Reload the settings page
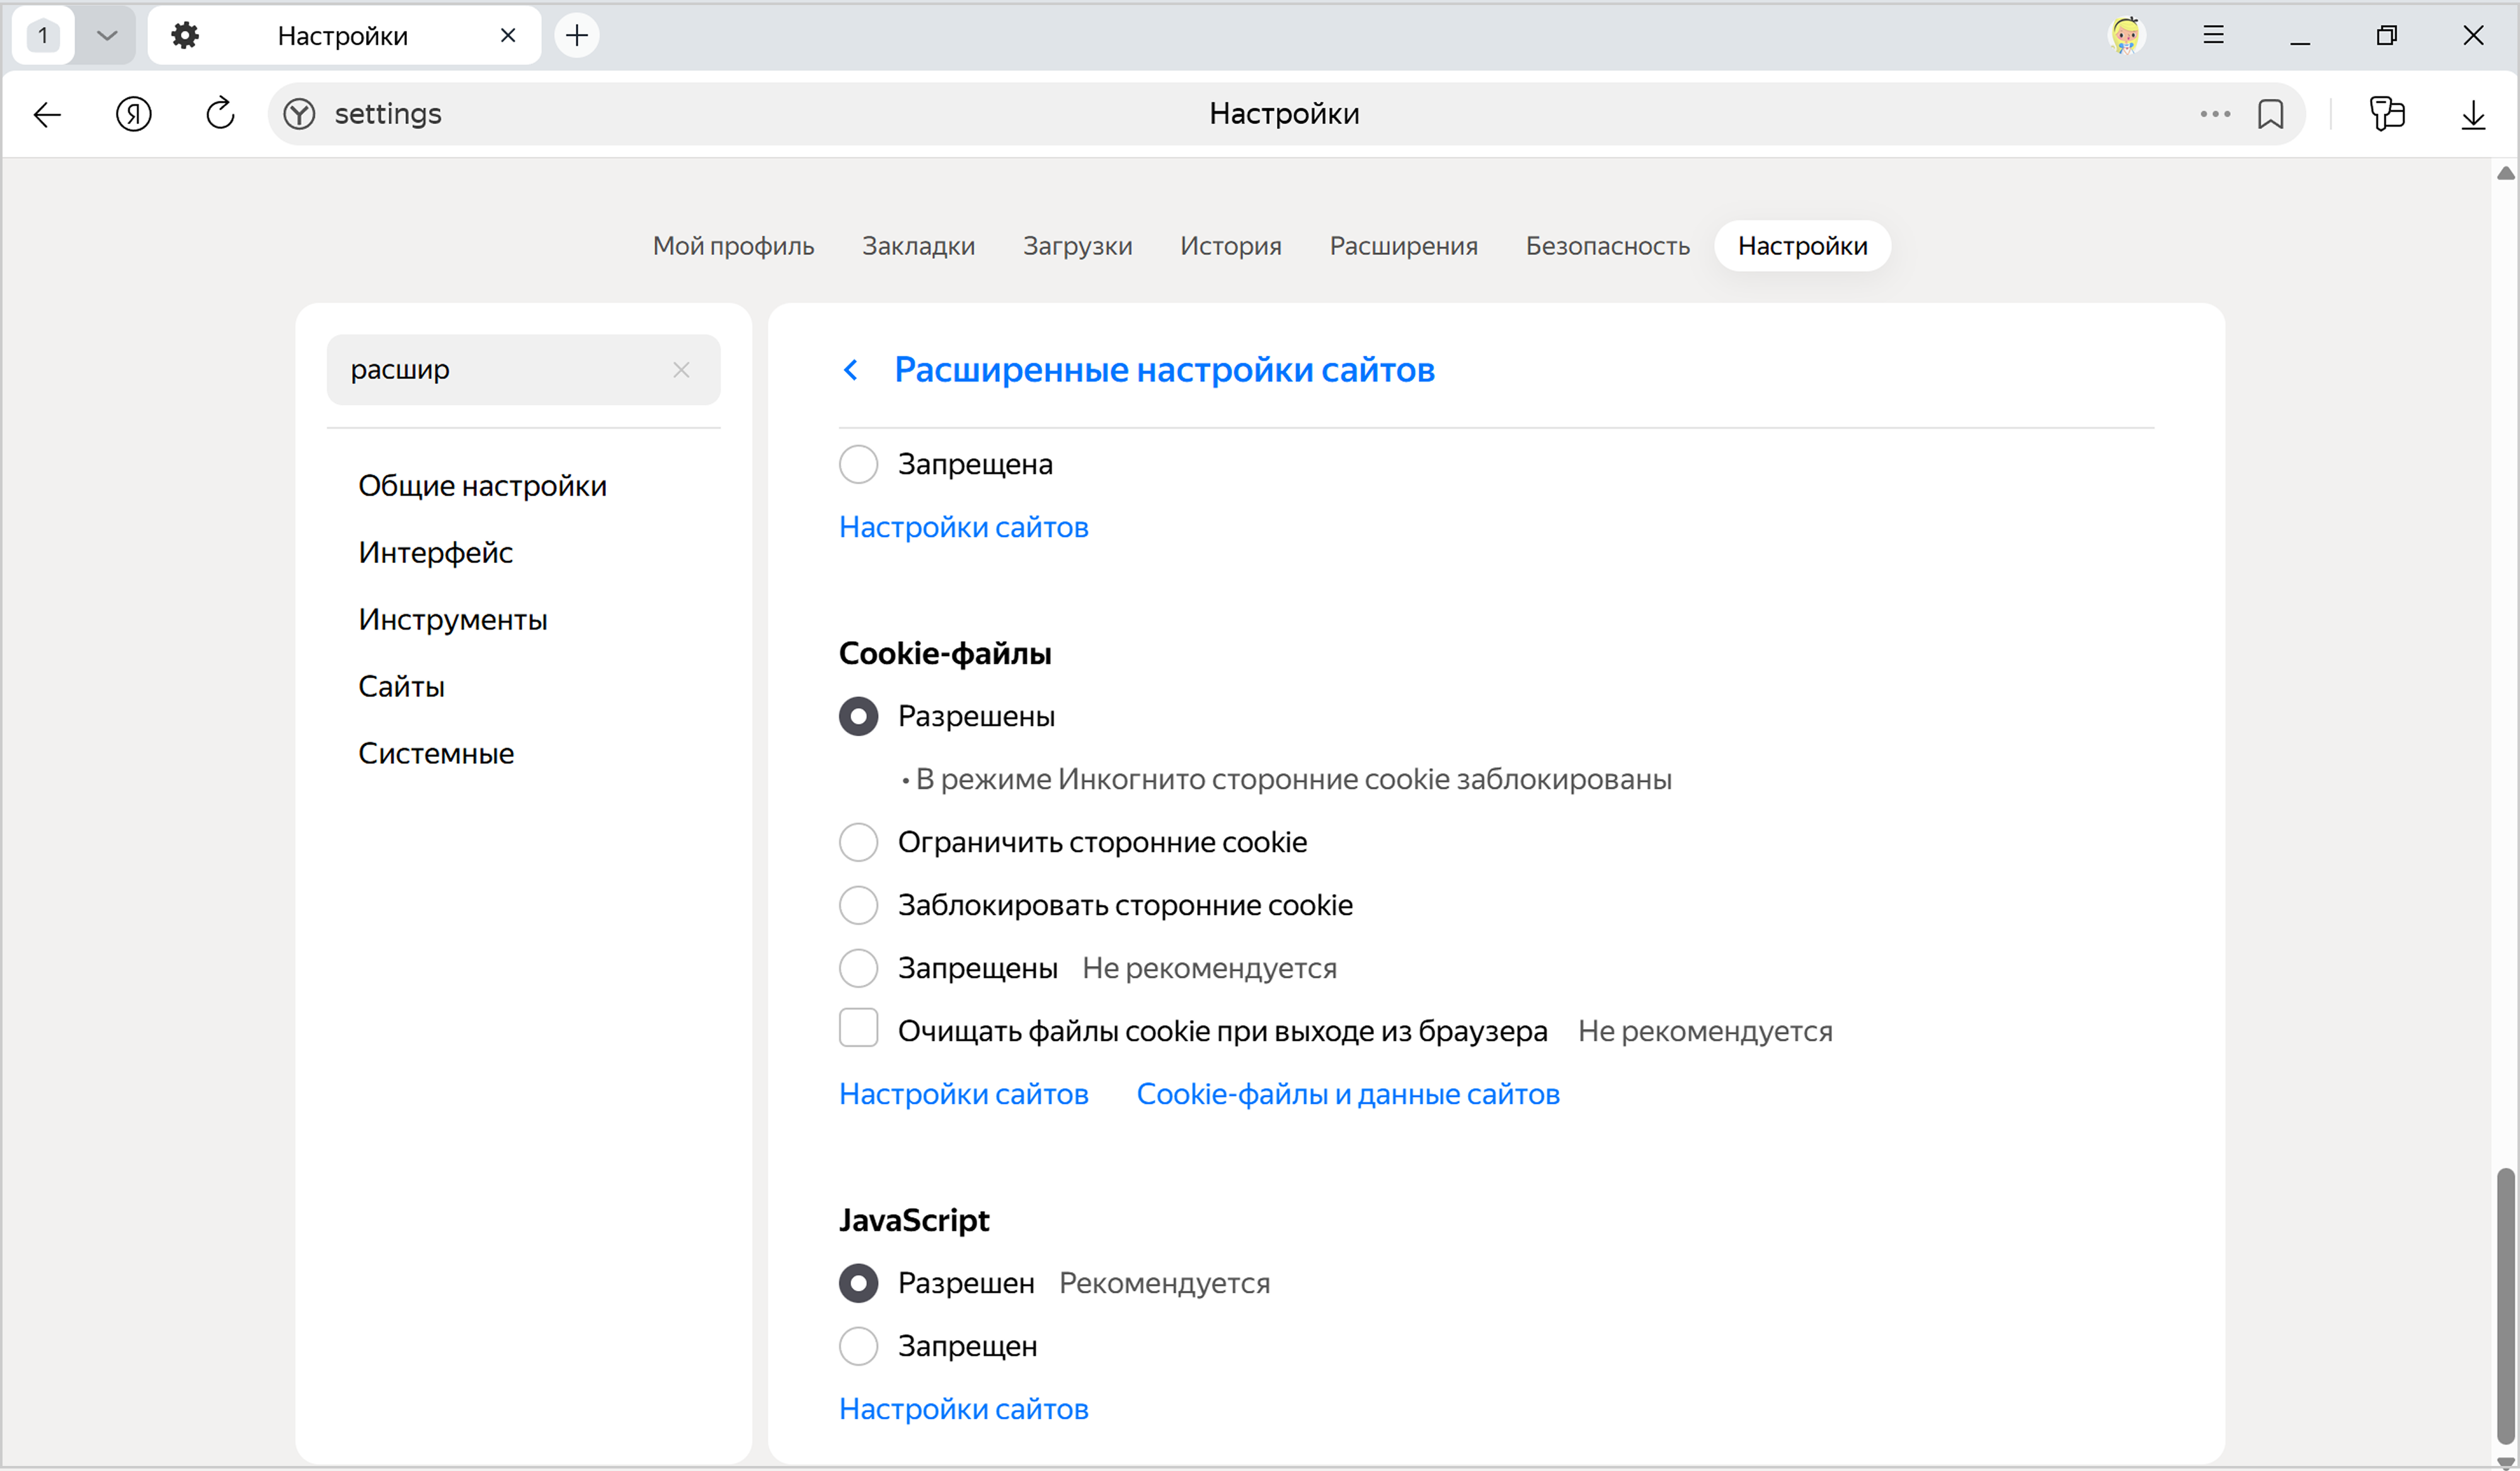This screenshot has width=2520, height=1471. click(220, 114)
